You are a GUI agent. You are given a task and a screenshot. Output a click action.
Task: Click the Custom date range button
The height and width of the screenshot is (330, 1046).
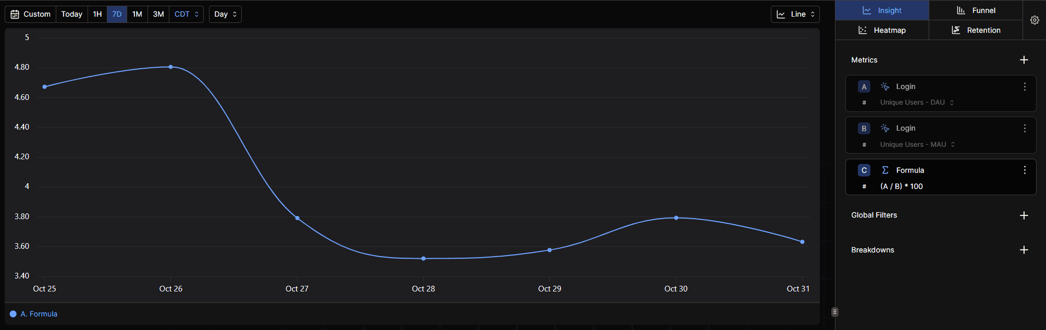coord(31,14)
